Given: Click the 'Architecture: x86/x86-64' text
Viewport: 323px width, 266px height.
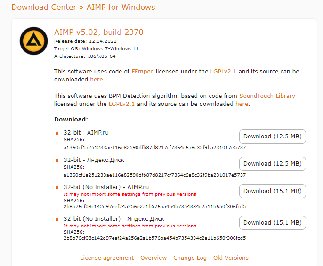Looking at the screenshot, I should 85,56.
